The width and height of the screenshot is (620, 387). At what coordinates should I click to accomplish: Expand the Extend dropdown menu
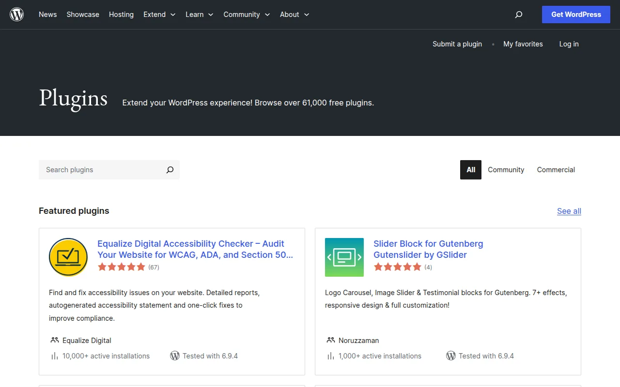[x=159, y=15]
